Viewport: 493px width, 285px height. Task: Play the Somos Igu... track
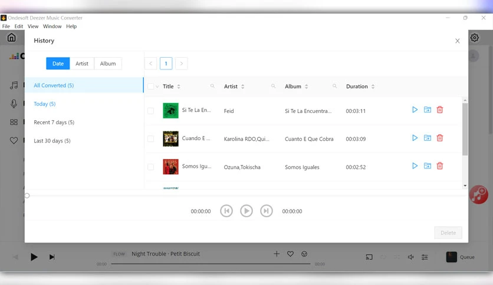pyautogui.click(x=415, y=165)
